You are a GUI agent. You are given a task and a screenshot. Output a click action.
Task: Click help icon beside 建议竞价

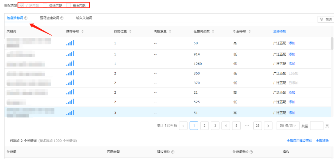[173, 152]
